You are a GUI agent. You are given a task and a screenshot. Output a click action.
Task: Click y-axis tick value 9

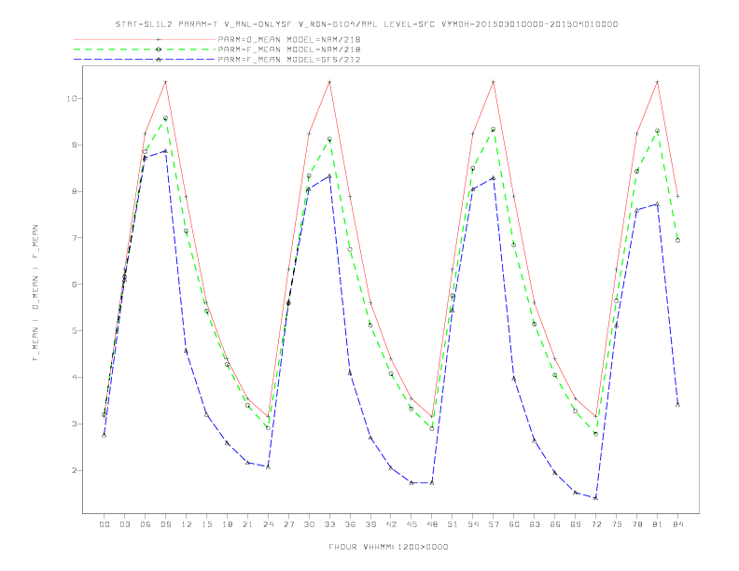click(75, 146)
